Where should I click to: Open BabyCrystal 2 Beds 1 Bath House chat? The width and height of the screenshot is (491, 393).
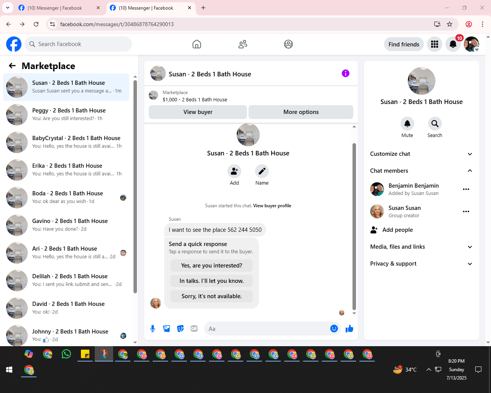coord(66,142)
